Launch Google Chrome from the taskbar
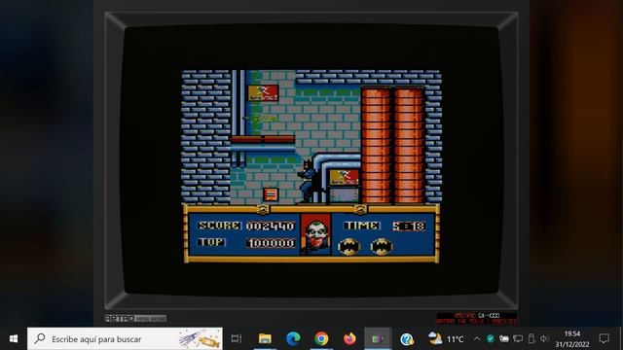The width and height of the screenshot is (623, 350). (x=321, y=339)
